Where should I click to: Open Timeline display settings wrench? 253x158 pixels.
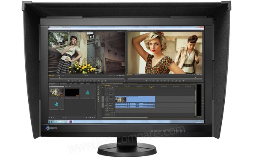(x=112, y=87)
